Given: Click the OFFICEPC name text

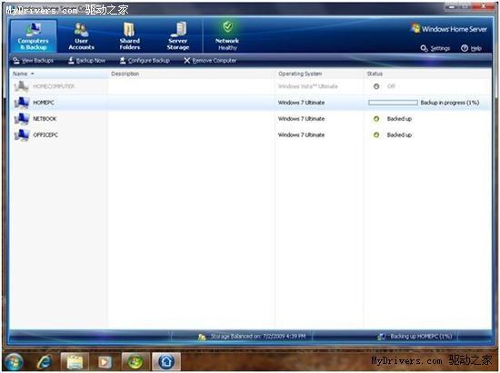Looking at the screenshot, I should 45,135.
